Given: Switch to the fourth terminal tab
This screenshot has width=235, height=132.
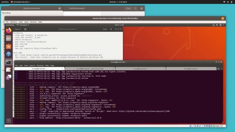Looking at the screenshot, I should tap(191, 69).
